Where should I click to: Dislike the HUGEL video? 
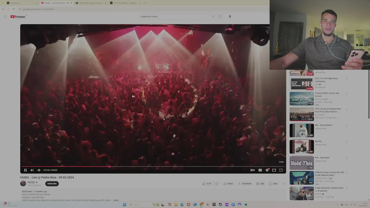point(217,184)
